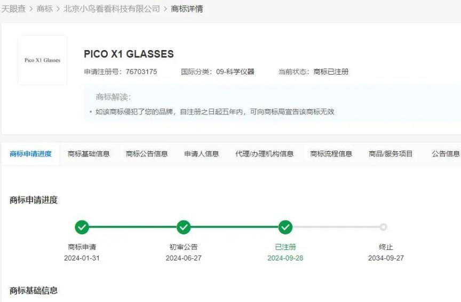Open the 申请人信息 tab

201,154
